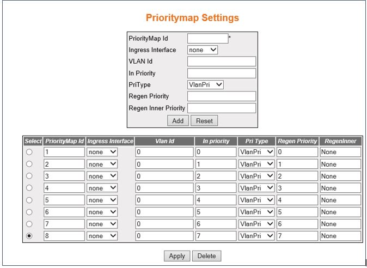367x268 pixels.
Task: Open the PriType dropdown in the form
Action: (x=205, y=84)
